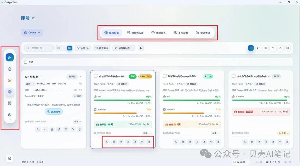Open the sidebar settings gear
This screenshot has height=166, width=300.
[x=9, y=115]
